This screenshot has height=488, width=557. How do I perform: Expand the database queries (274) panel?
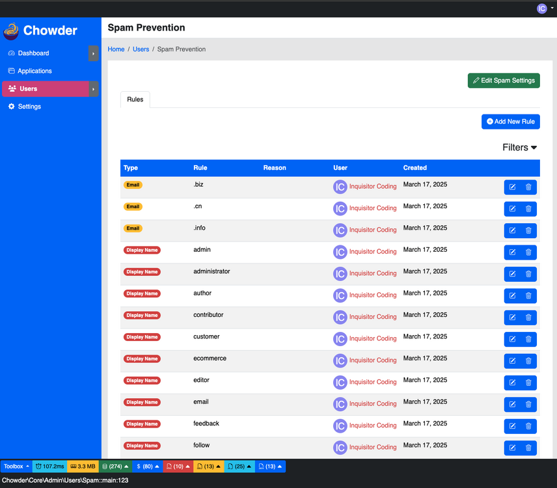[116, 467]
